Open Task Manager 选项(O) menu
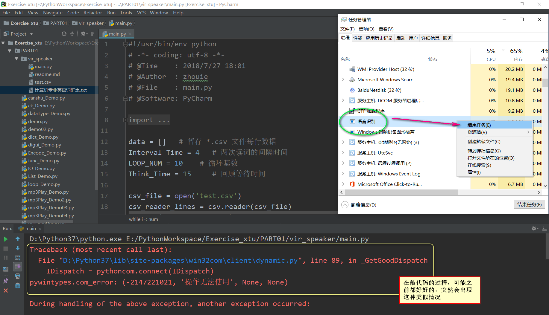The width and height of the screenshot is (549, 315). (x=366, y=29)
